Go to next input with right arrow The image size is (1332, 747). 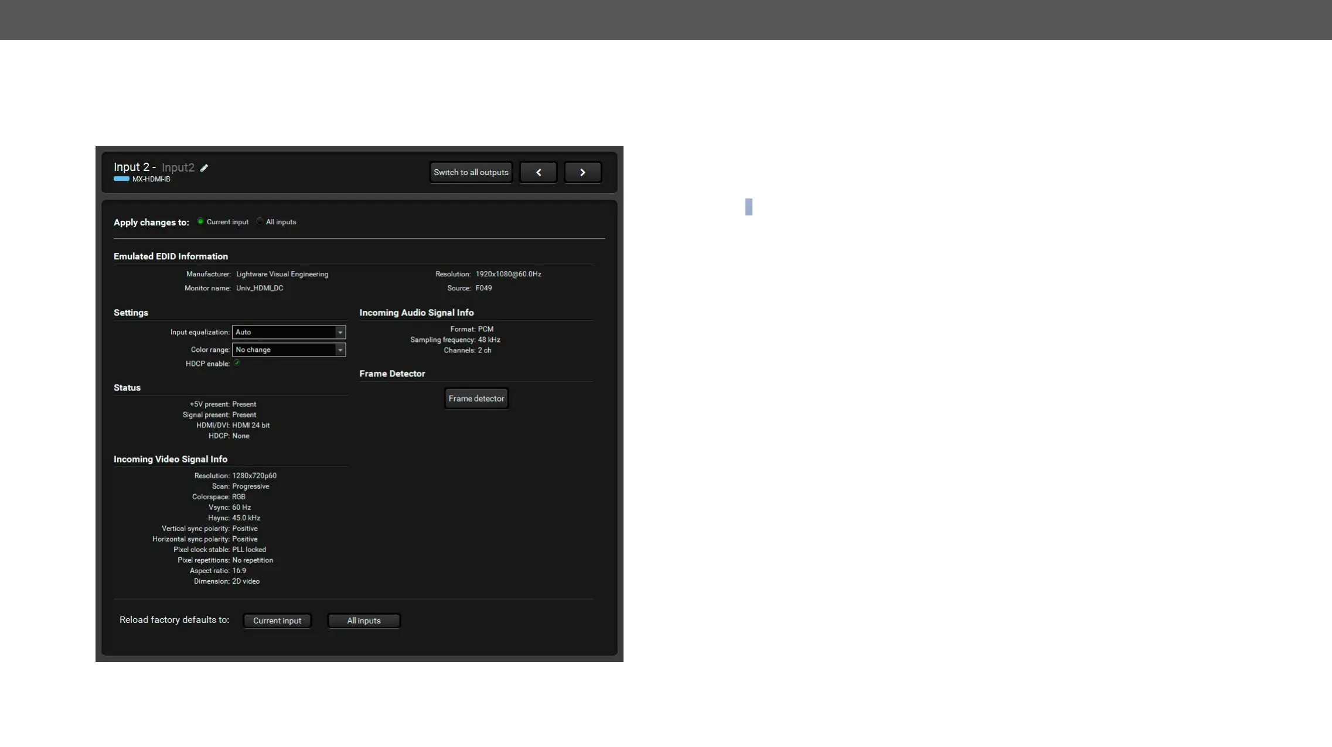(582, 173)
